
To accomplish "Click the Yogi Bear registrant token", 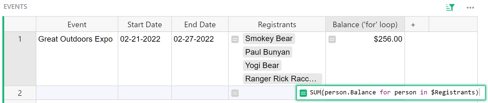I will click(262, 65).
